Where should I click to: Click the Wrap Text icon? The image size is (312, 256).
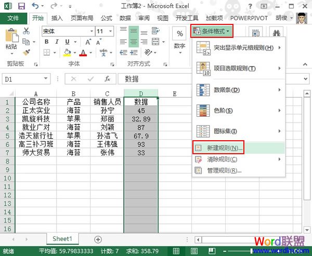[155, 31]
